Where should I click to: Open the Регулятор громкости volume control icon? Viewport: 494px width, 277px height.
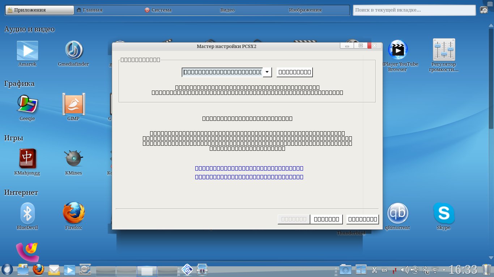444,50
